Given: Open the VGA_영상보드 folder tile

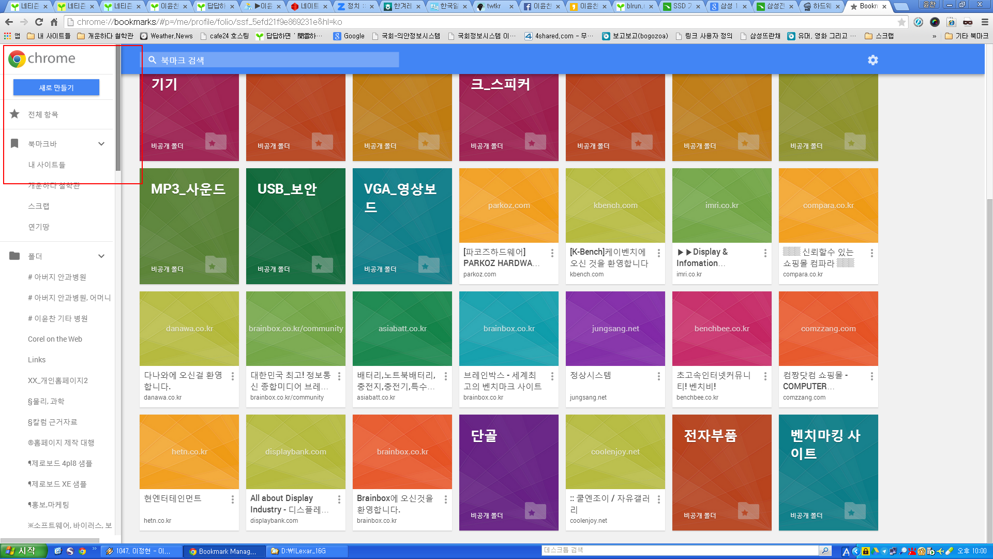Looking at the screenshot, I should 402,226.
